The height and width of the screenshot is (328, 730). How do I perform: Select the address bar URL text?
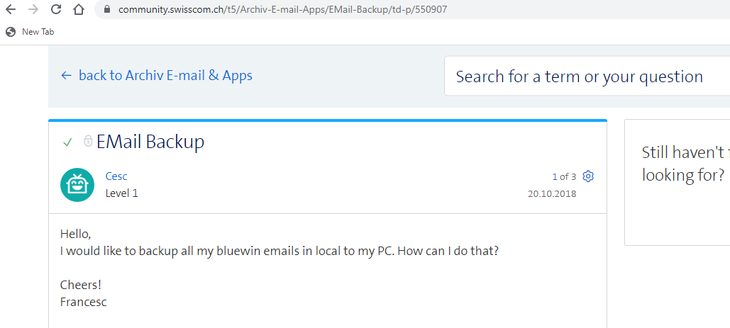point(282,9)
